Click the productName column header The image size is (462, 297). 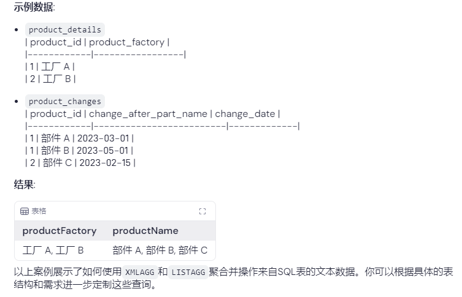point(145,231)
